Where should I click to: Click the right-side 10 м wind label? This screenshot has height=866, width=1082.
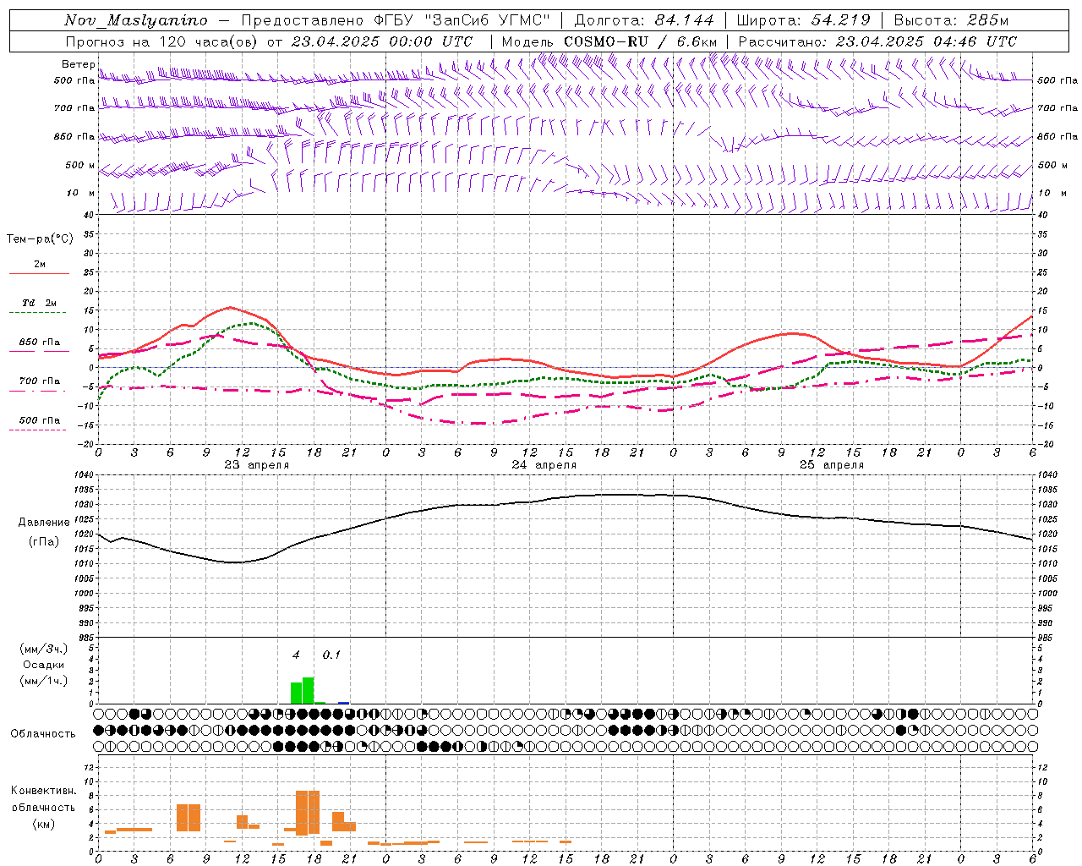pos(1052,193)
